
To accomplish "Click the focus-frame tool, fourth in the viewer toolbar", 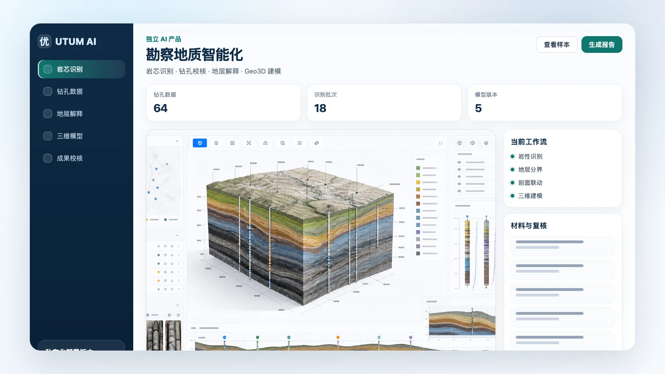I will [x=249, y=143].
